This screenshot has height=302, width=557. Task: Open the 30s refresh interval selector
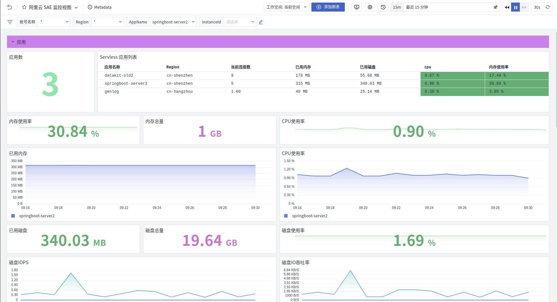[537, 7]
